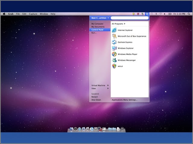Open the Time Machine menu bar icon
Viewport: 193px width, 144px height.
point(152,14)
